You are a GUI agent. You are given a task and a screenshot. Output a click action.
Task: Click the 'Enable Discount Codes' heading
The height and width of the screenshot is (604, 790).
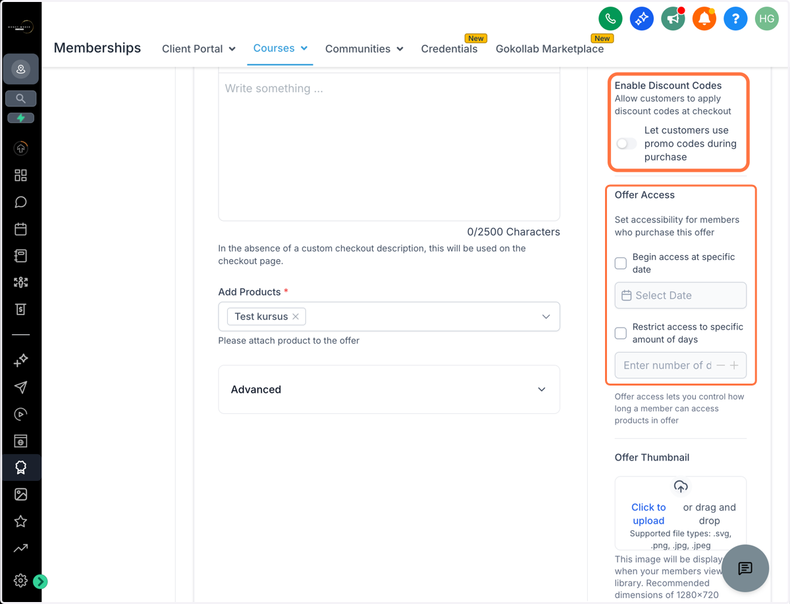tap(668, 86)
